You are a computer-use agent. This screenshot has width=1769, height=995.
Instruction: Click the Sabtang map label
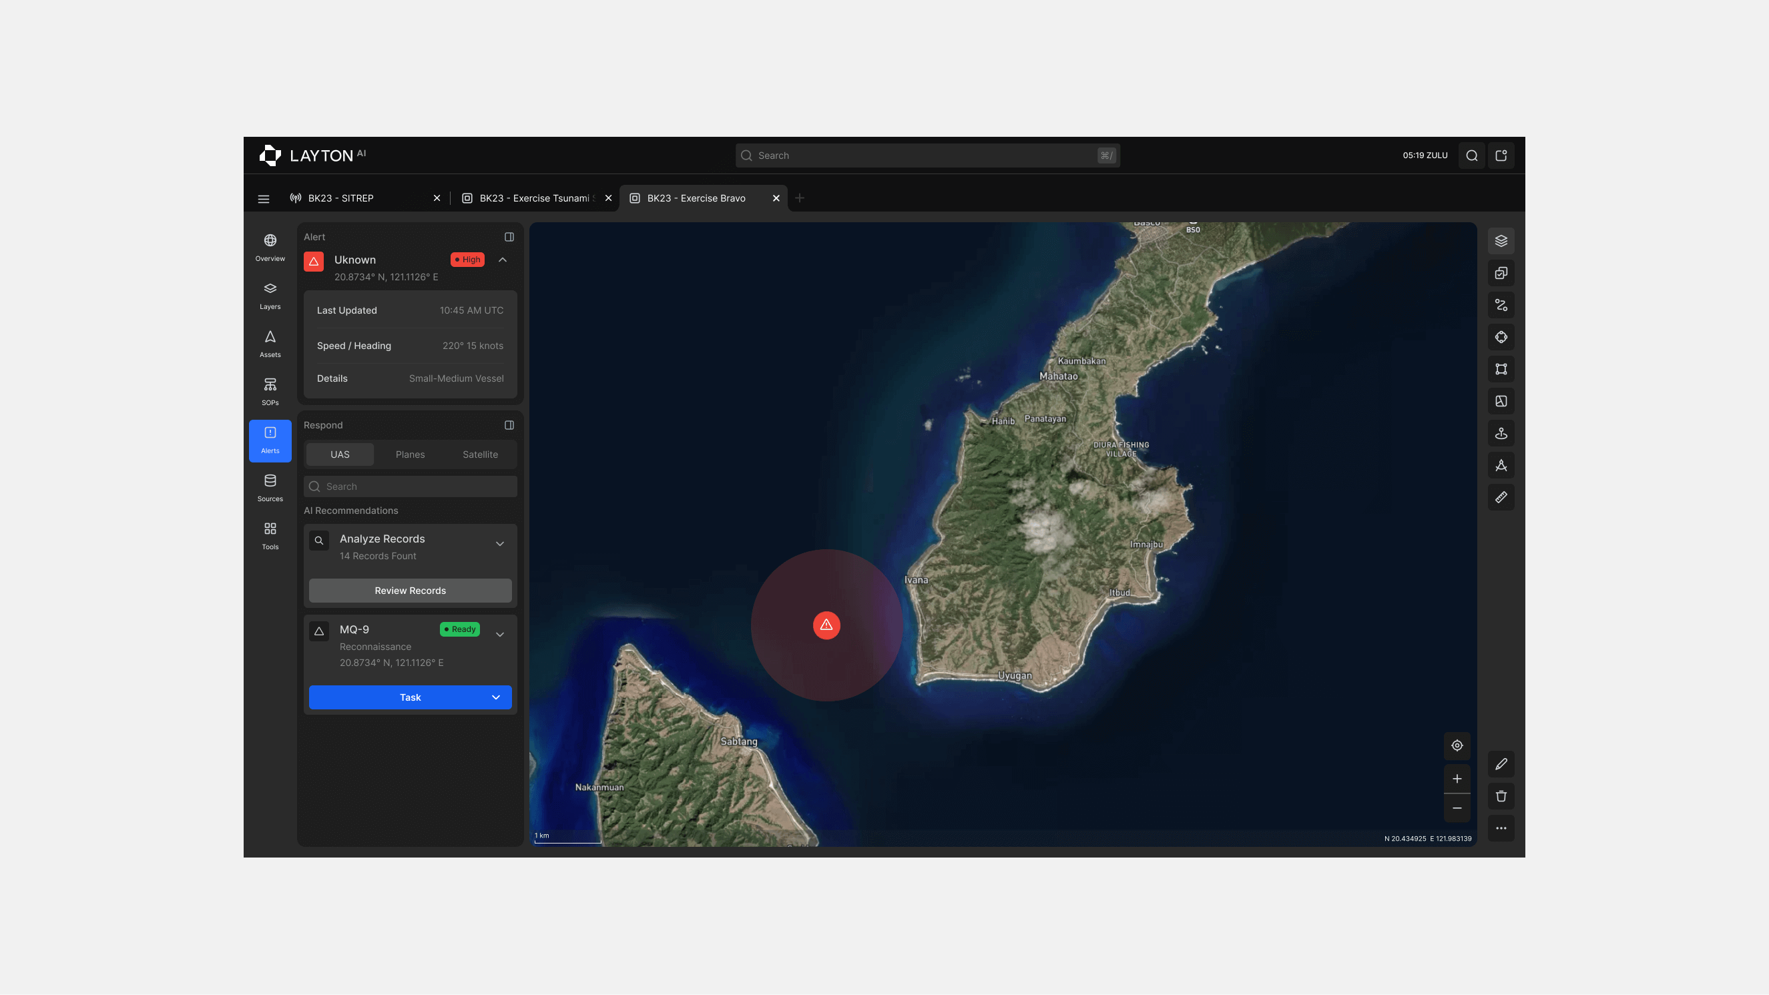click(739, 741)
